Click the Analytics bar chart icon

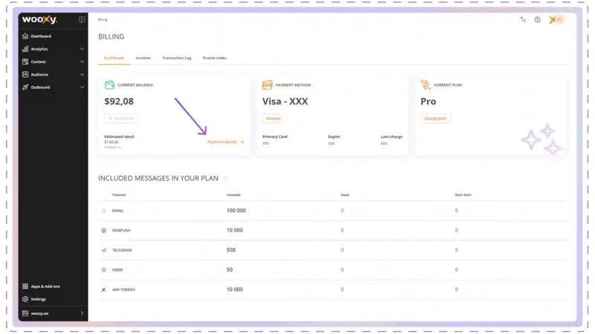[x=25, y=49]
